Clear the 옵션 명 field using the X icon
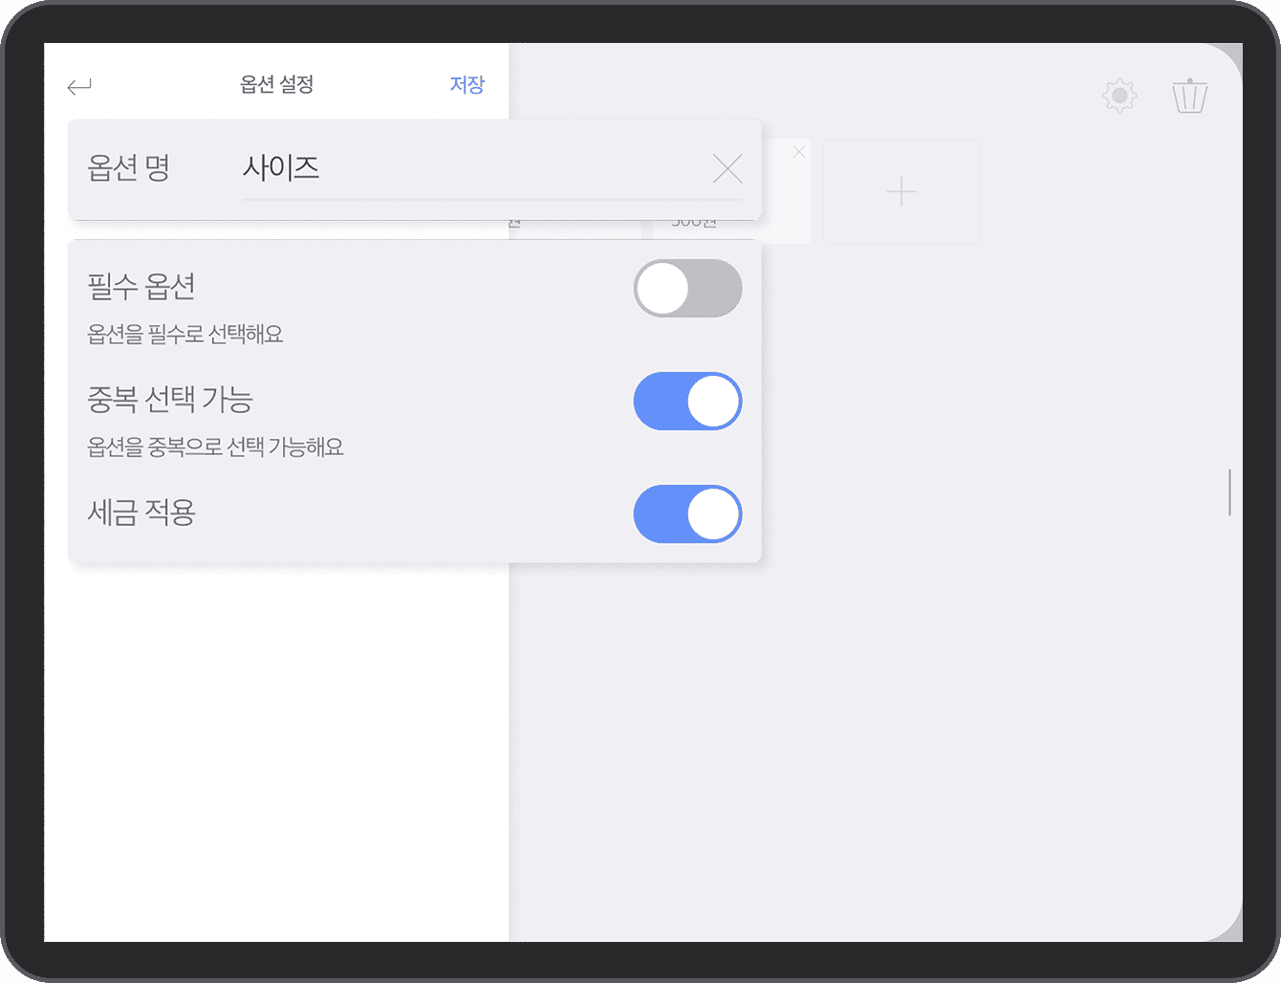The image size is (1281, 983). tap(727, 168)
